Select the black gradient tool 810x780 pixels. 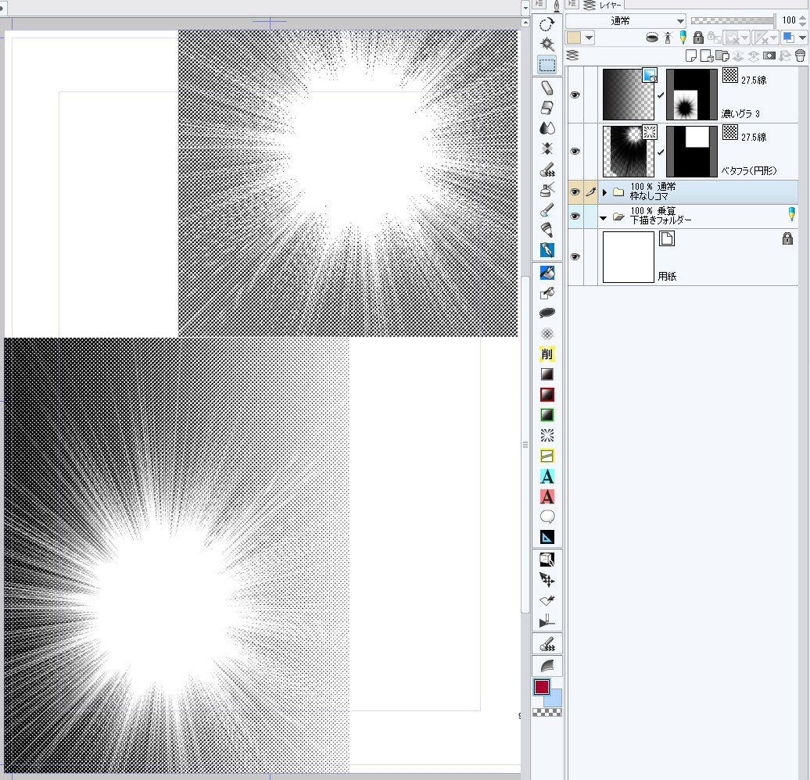click(x=547, y=374)
